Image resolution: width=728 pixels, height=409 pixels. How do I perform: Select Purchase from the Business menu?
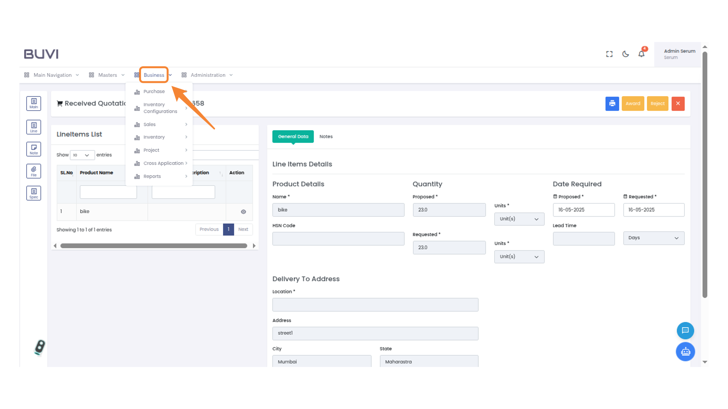(x=154, y=92)
